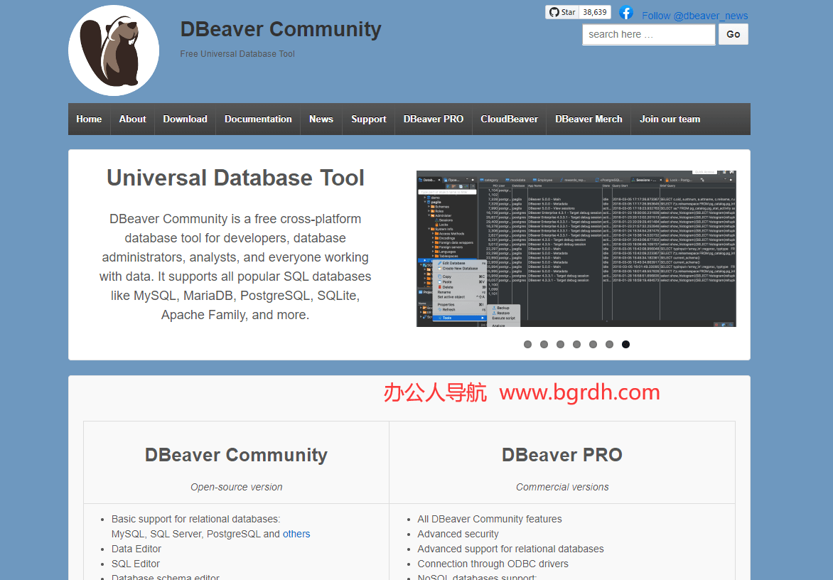Open the Follow @dbeaver_news link
This screenshot has height=580, width=833.
click(x=694, y=16)
